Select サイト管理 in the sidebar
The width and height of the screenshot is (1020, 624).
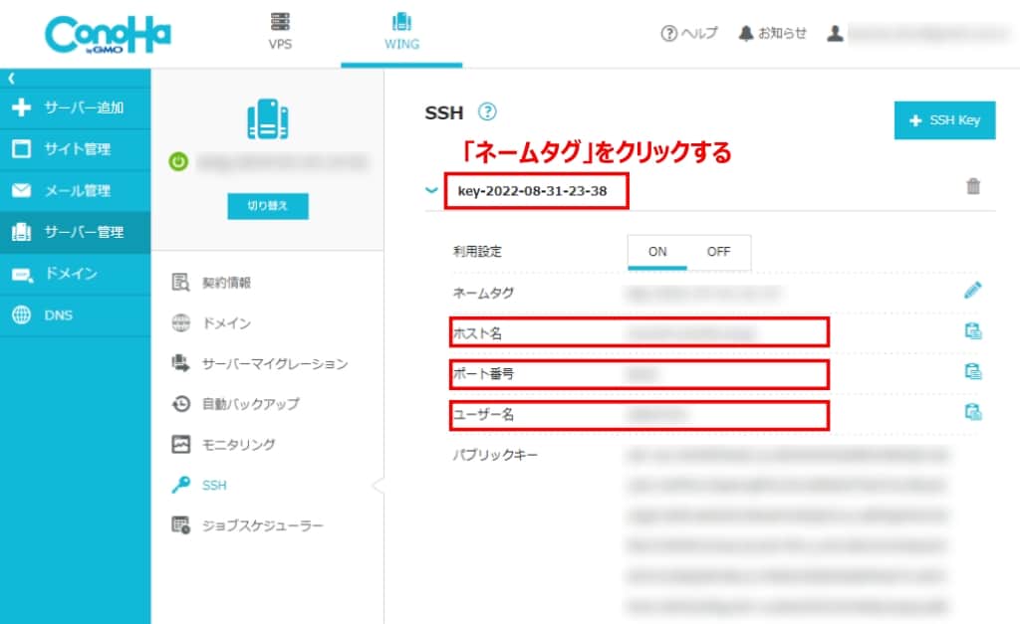click(76, 149)
